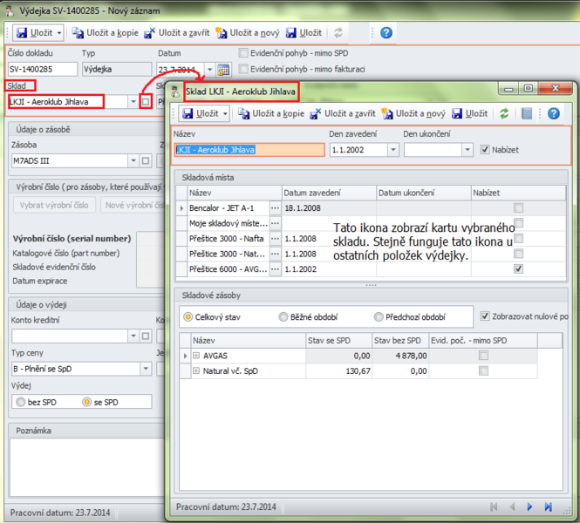Go to the last record in Sklad window

548,506
